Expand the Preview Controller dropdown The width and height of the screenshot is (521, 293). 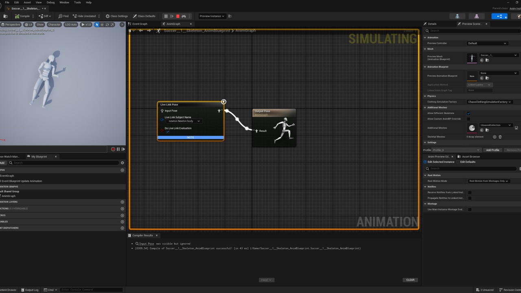point(487,43)
